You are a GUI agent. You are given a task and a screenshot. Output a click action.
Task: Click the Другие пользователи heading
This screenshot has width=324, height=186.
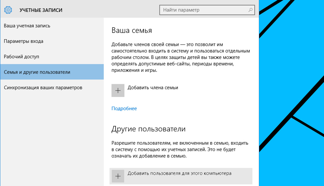point(148,129)
